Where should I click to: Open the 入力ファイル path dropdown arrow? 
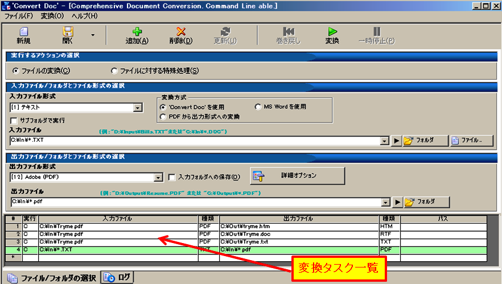(x=385, y=141)
